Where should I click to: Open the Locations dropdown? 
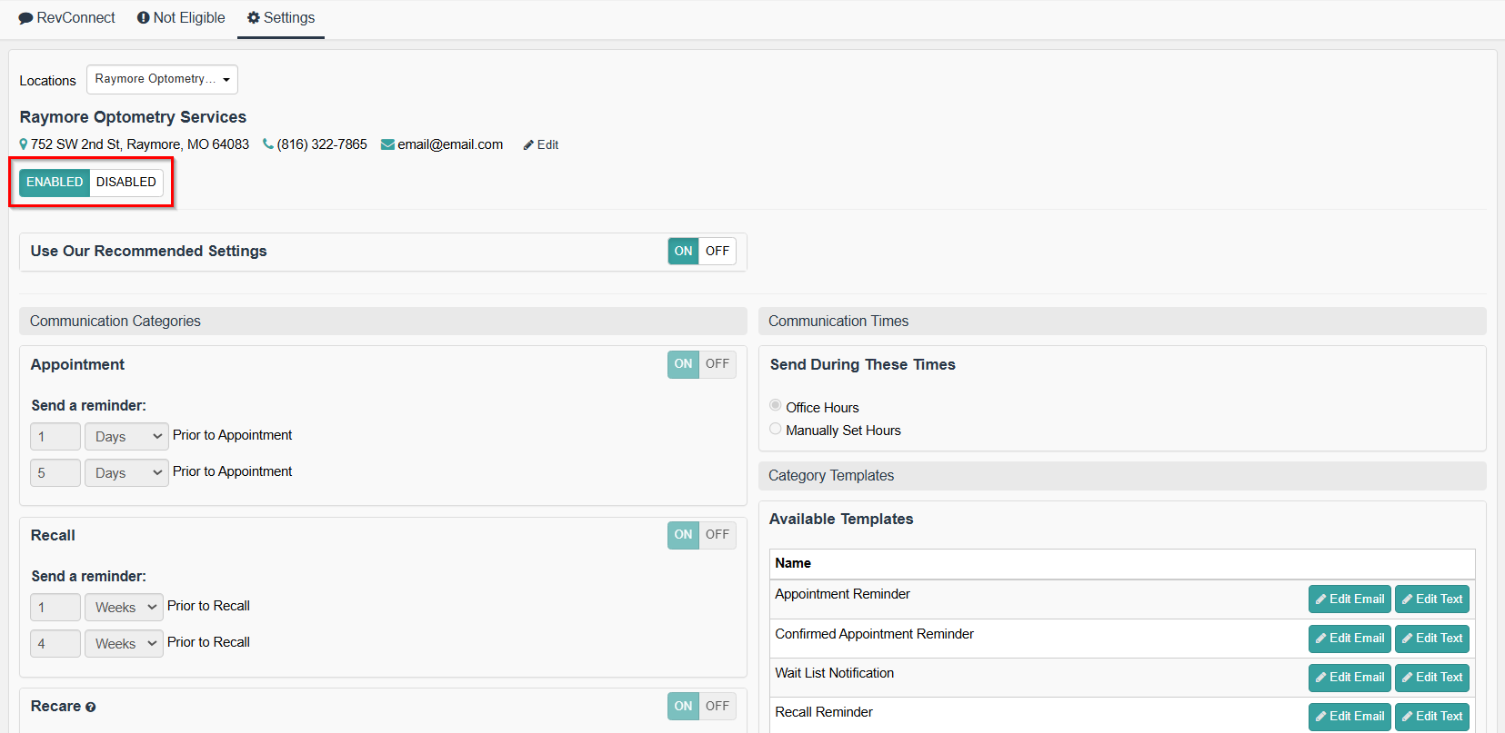tap(162, 80)
